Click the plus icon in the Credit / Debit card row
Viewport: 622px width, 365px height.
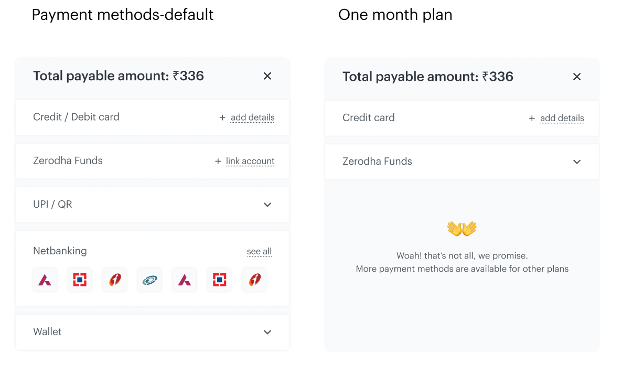point(222,118)
